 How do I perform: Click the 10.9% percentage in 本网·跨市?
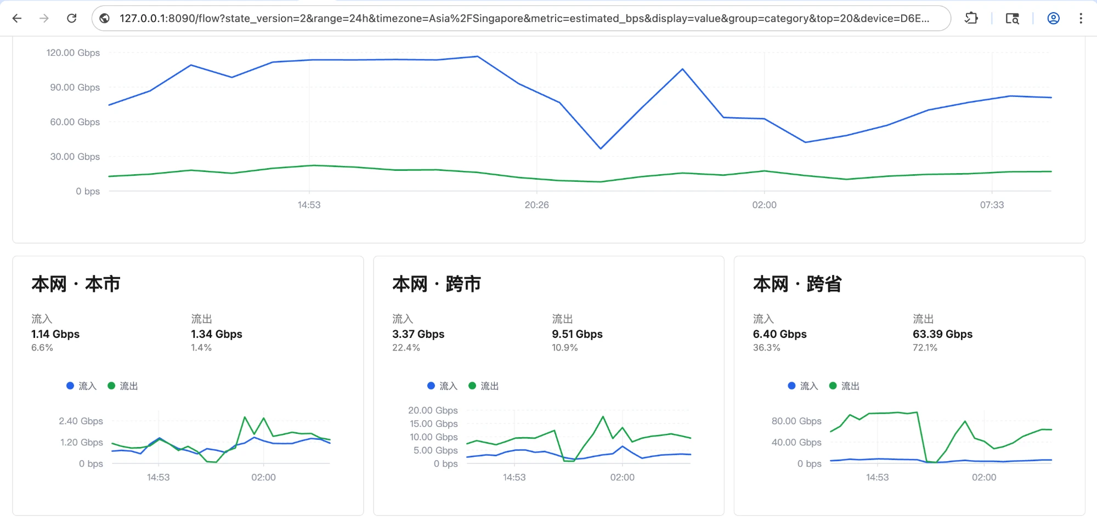(x=565, y=348)
